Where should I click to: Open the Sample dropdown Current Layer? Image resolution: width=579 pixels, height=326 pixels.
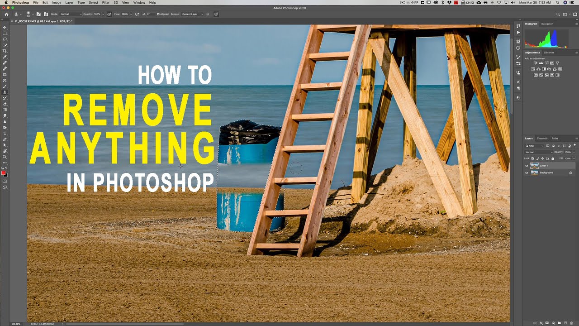192,14
